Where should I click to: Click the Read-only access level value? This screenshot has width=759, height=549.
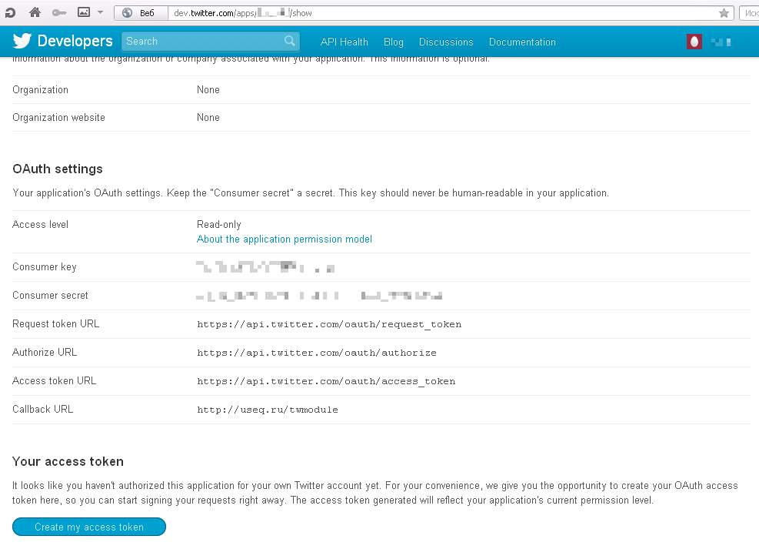click(x=219, y=224)
